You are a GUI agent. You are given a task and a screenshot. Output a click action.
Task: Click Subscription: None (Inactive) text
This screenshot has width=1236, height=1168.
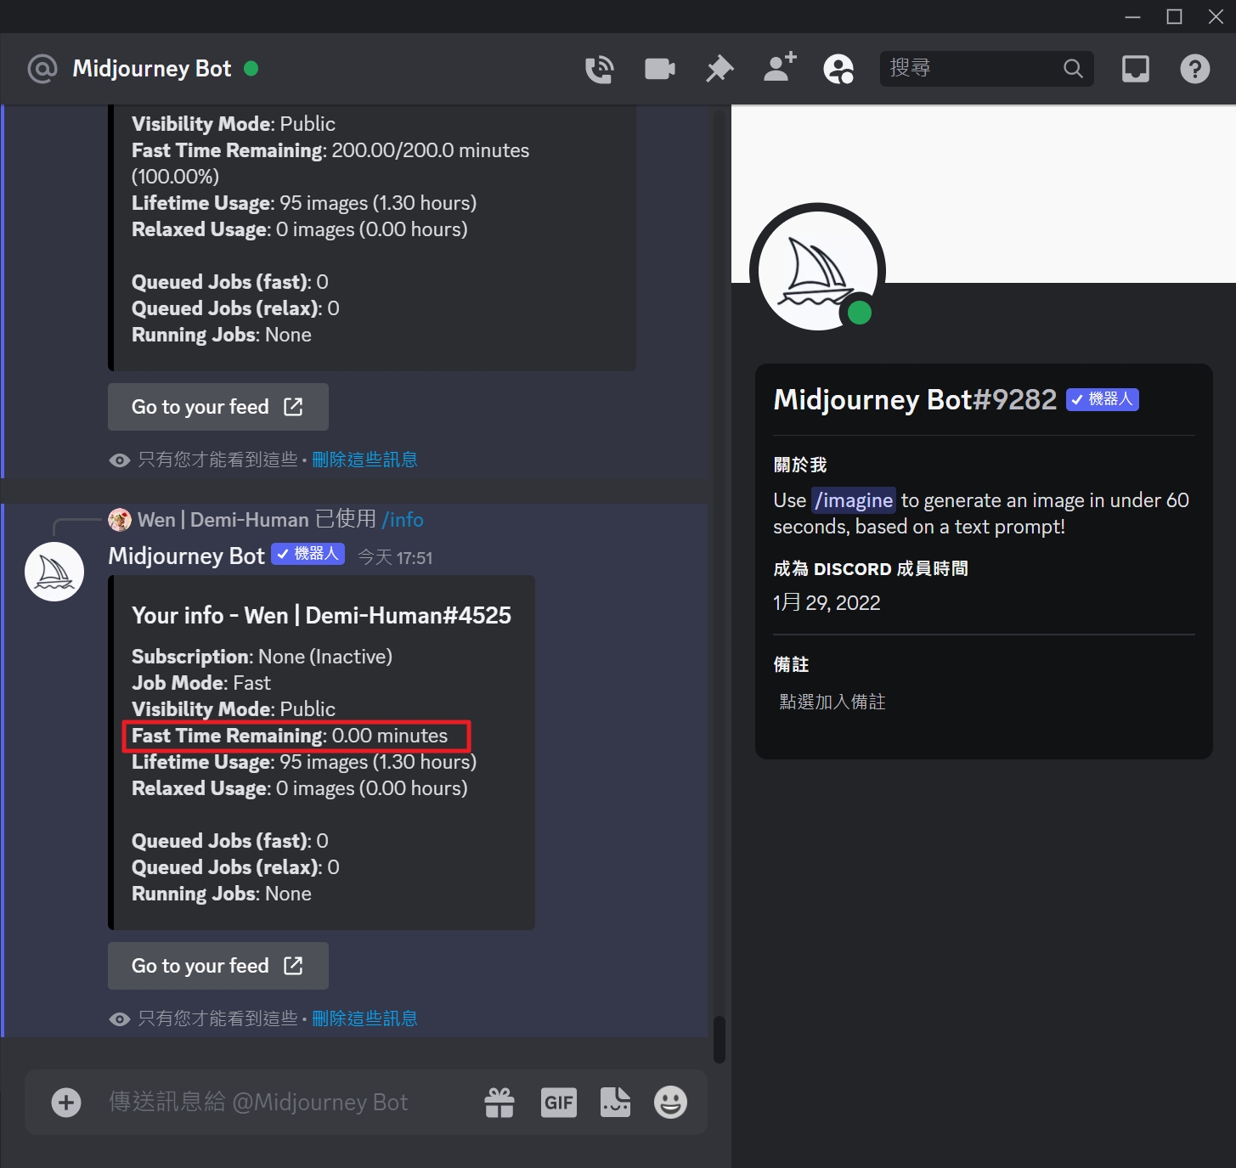tap(262, 657)
